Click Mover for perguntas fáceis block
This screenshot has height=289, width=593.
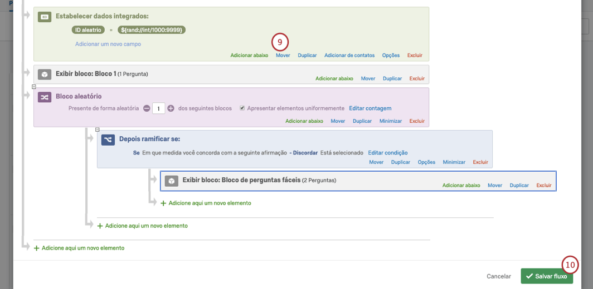(495, 186)
